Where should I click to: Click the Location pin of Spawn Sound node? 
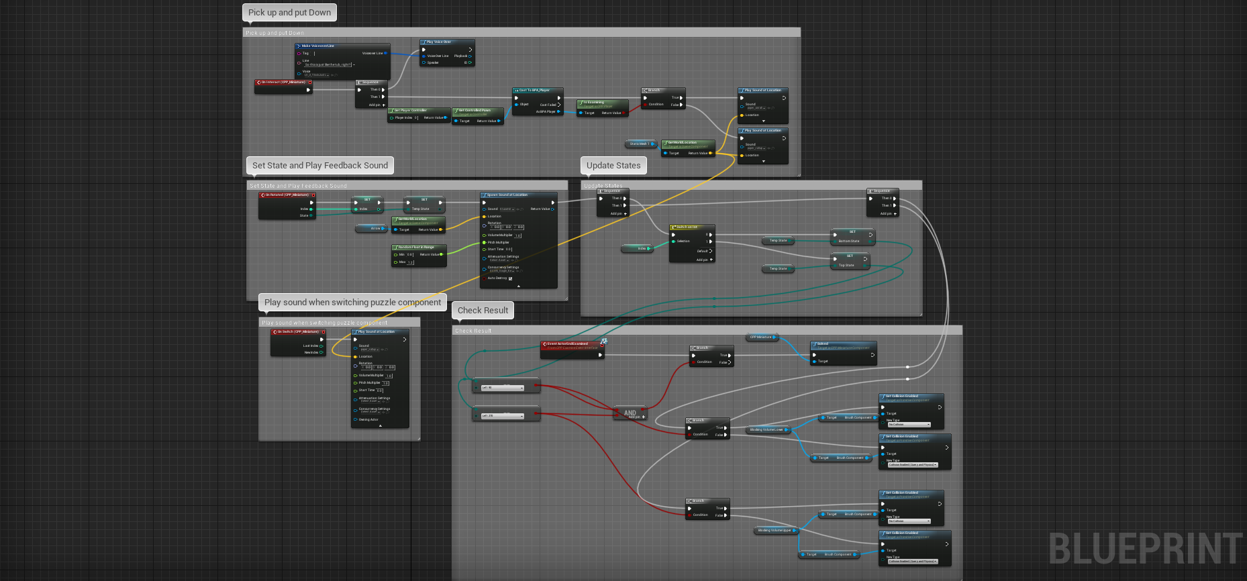(x=484, y=217)
